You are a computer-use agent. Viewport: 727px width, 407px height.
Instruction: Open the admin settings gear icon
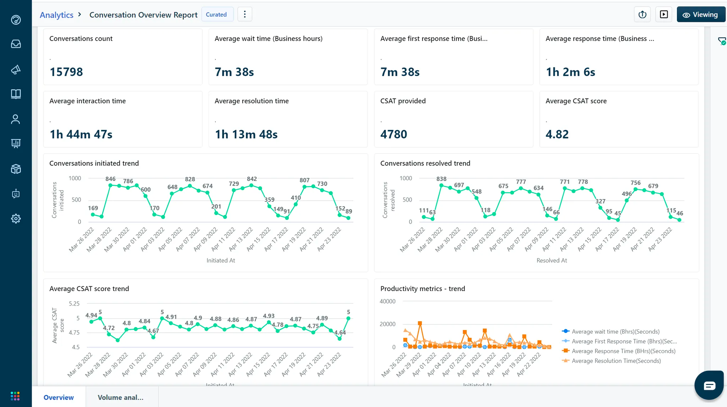coord(16,219)
